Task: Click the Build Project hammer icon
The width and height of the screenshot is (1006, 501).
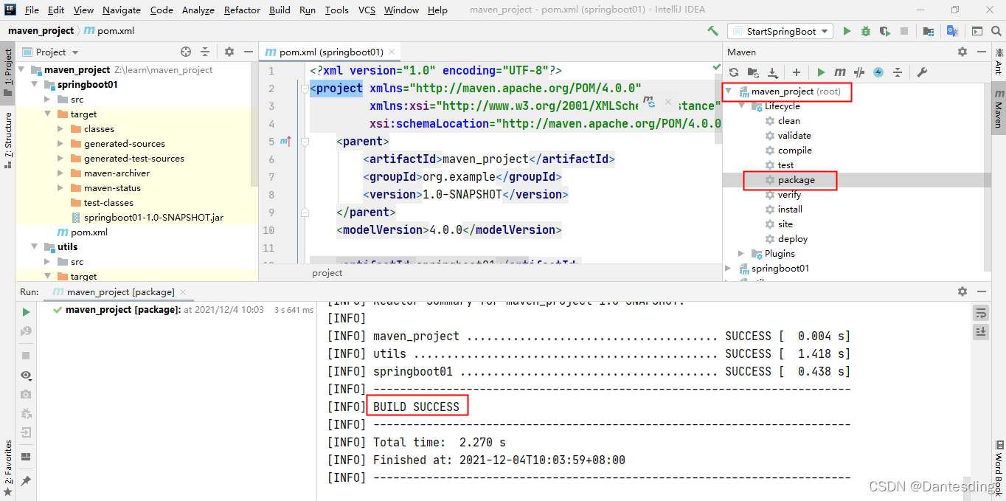Action: (712, 31)
